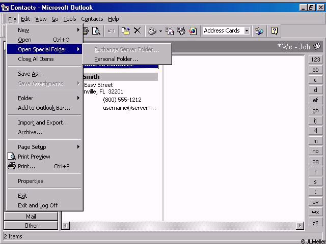
Task: Choose Import and Export
Action: click(45, 123)
